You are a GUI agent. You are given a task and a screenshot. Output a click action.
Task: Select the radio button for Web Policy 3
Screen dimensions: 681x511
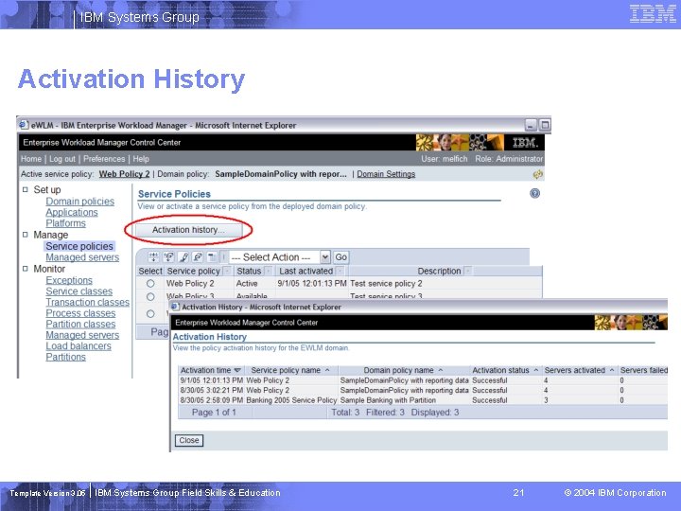150,296
